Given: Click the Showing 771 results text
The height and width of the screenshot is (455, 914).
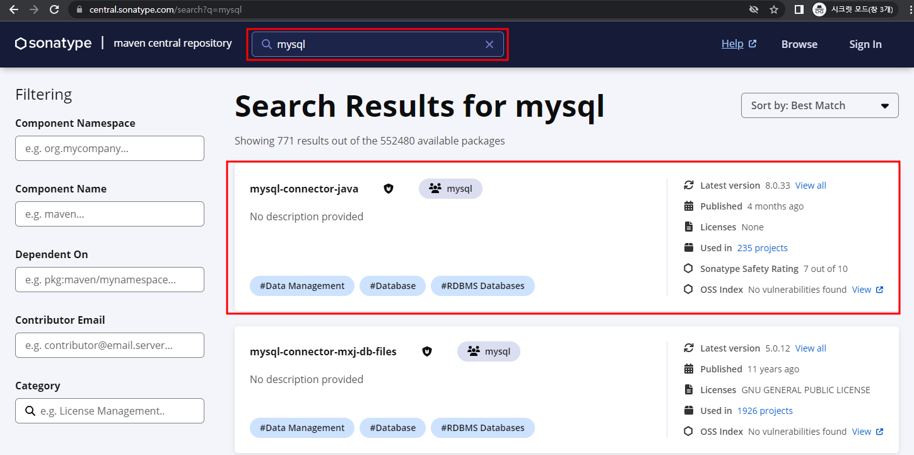Looking at the screenshot, I should tap(370, 141).
